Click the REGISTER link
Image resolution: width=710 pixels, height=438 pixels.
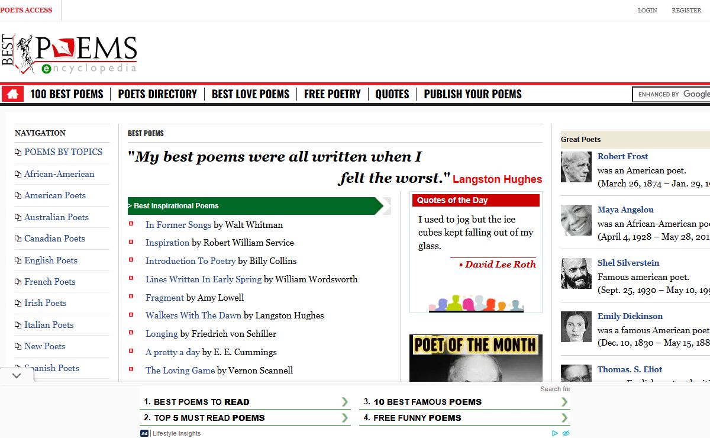686,11
